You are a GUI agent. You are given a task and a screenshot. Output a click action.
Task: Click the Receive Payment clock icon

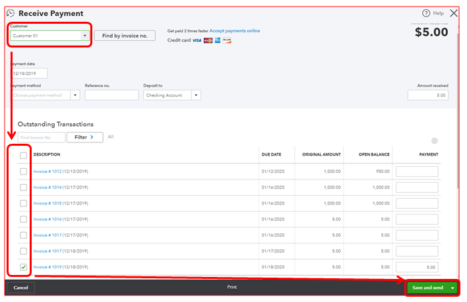11,13
